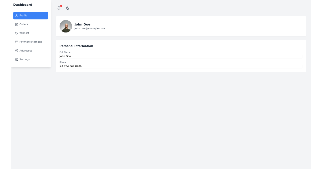Navigate to Addresses
Image resolution: width=322 pixels, height=169 pixels.
[26, 50]
